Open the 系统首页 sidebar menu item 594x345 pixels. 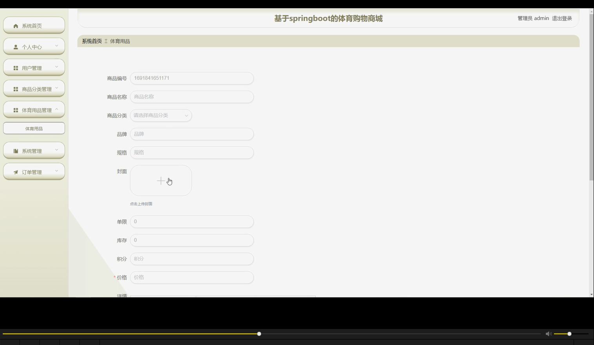34,25
